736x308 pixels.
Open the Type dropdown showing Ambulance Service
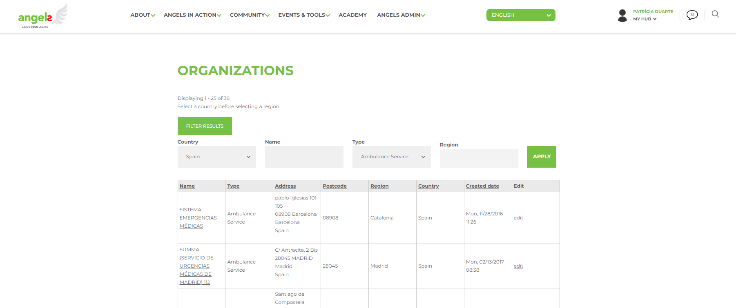(x=392, y=157)
